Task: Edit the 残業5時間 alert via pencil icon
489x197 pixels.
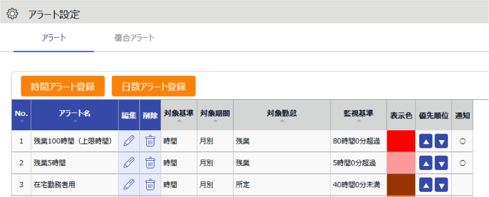Action: [x=129, y=163]
